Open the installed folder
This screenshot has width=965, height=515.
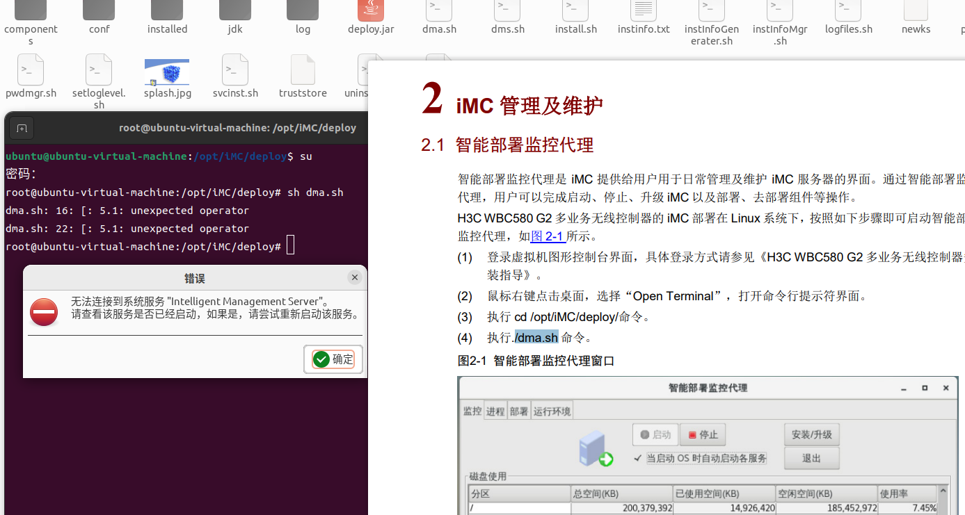167,10
